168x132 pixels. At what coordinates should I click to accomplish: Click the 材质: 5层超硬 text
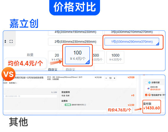coord(53,79)
